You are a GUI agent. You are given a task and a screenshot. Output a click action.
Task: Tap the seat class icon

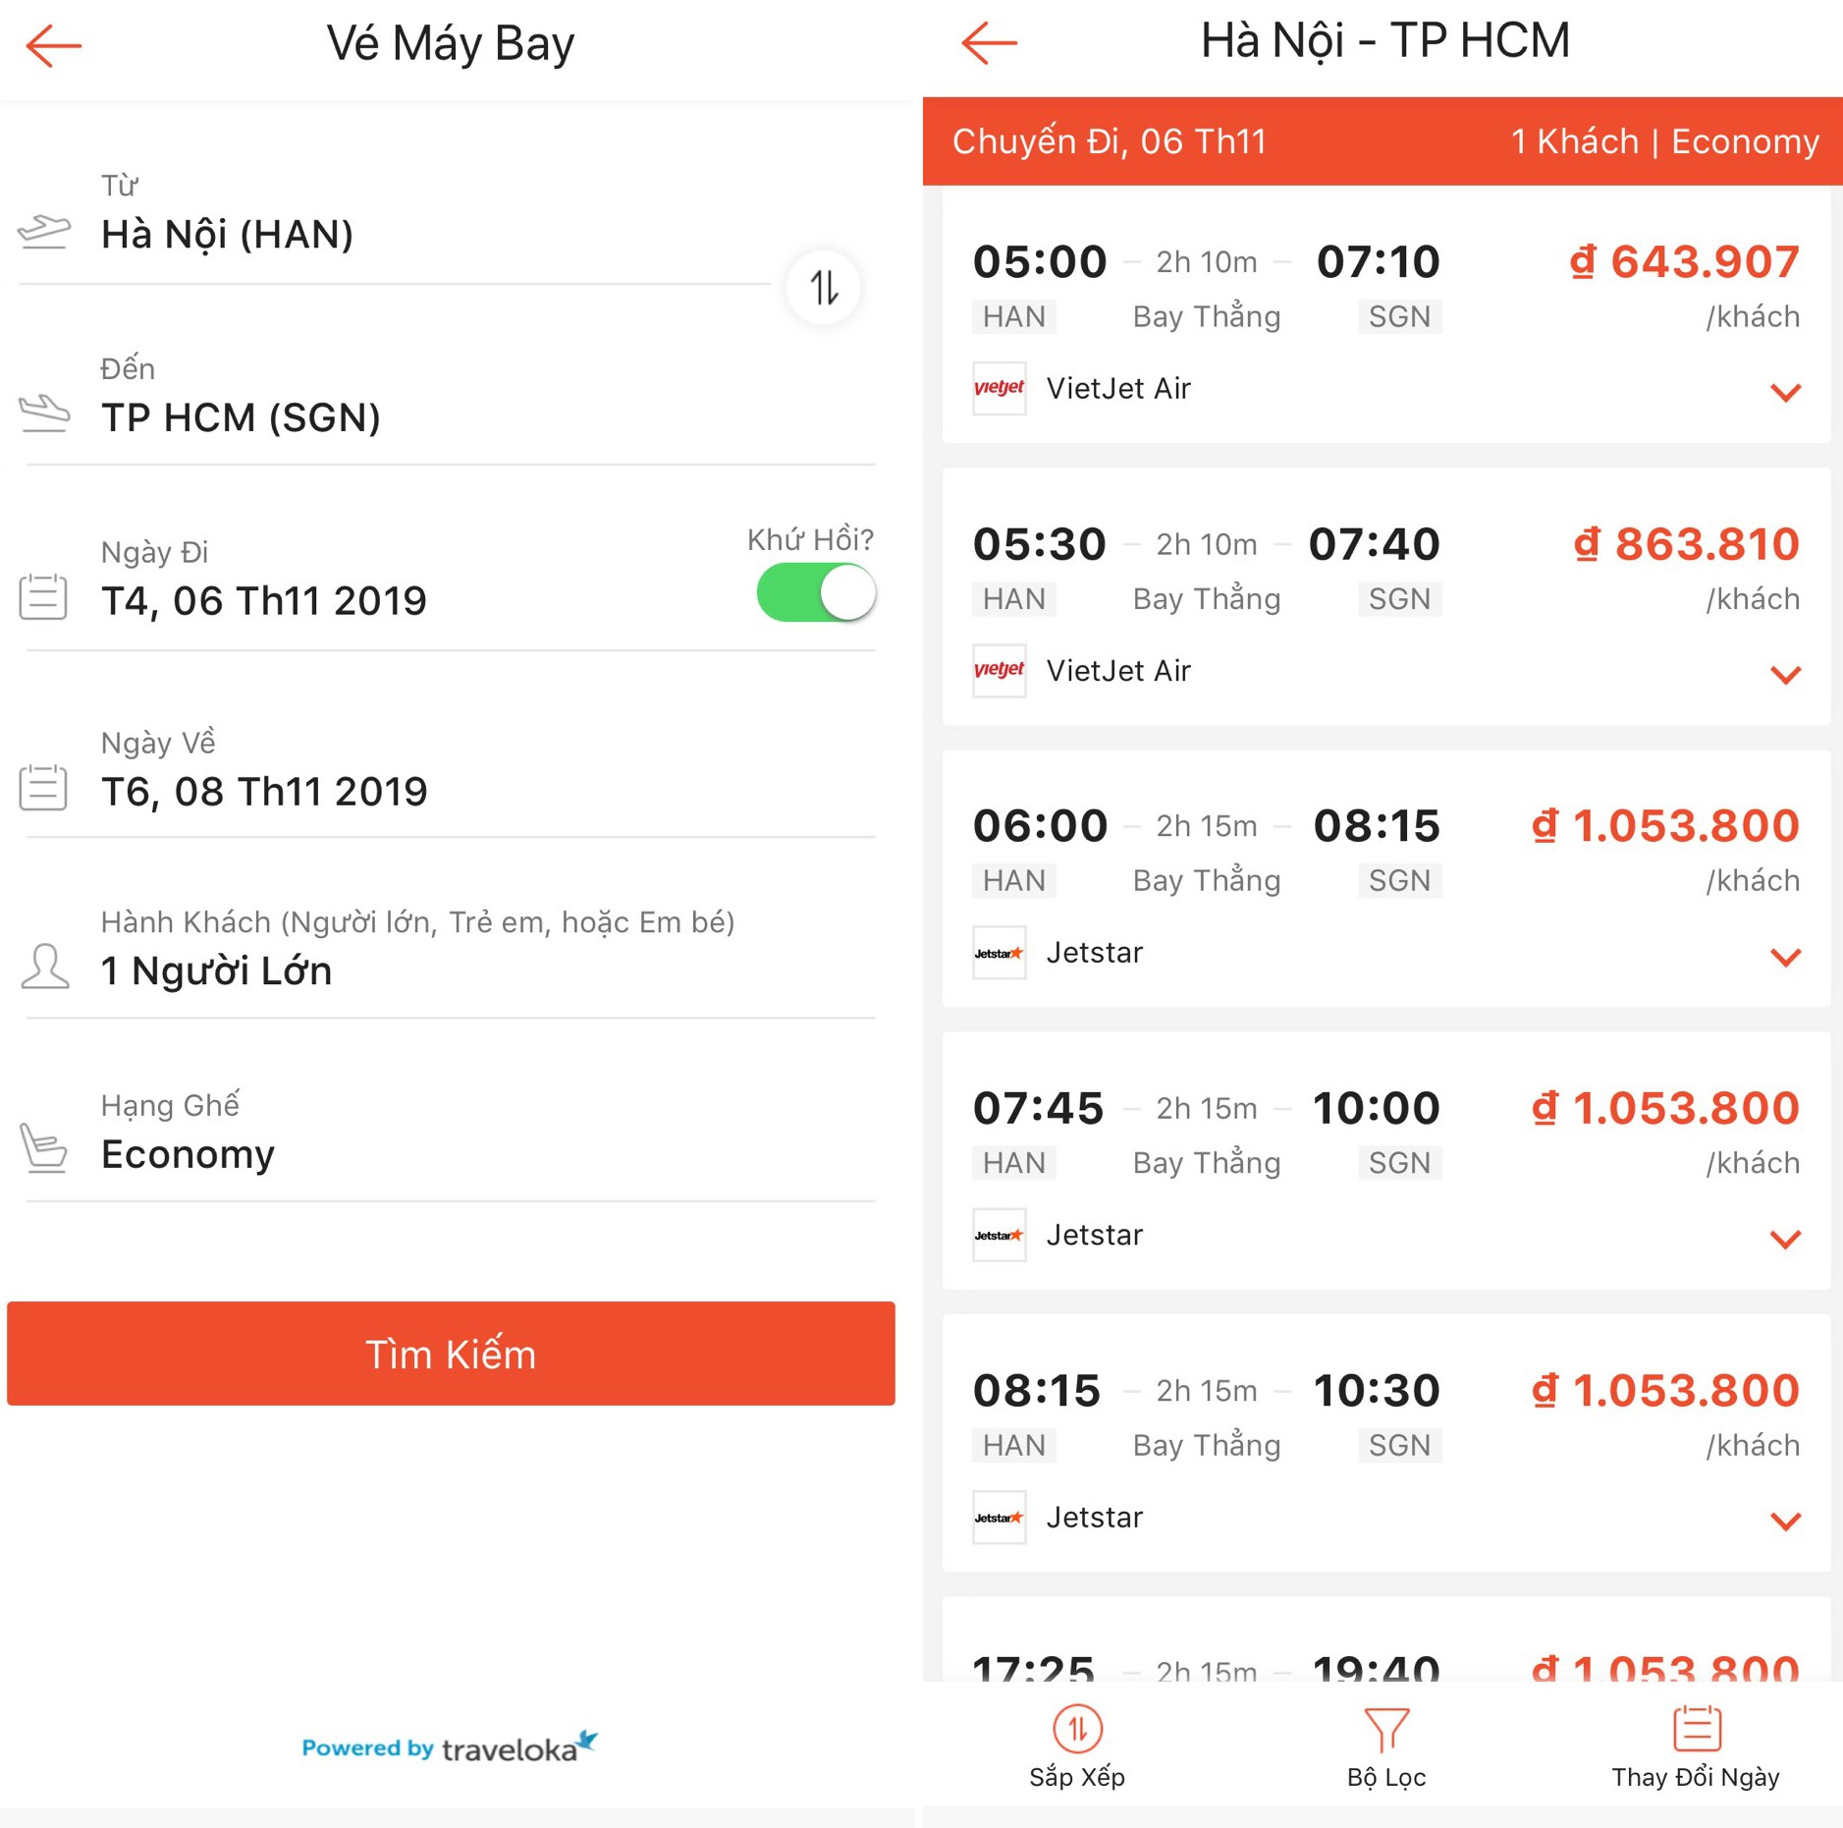pyautogui.click(x=44, y=1147)
